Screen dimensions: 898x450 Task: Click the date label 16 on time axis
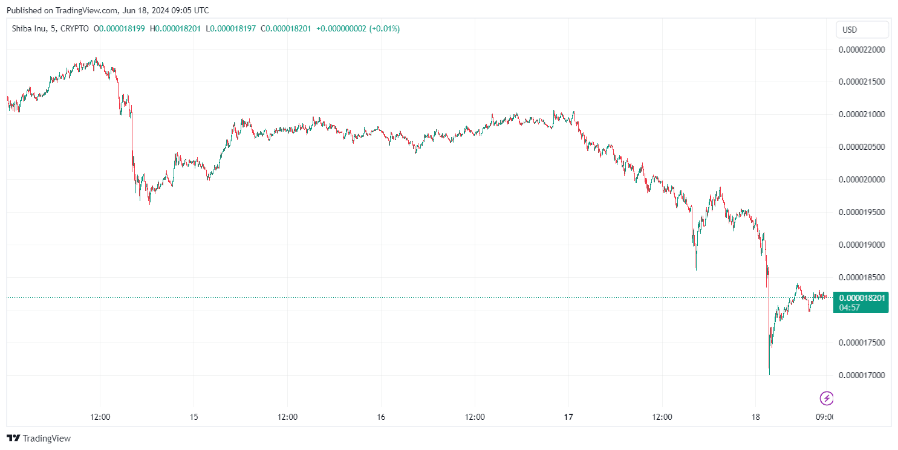click(381, 417)
